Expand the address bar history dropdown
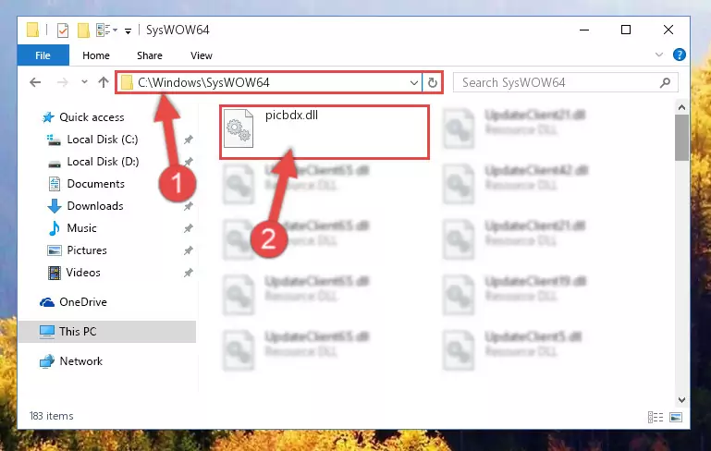The height and width of the screenshot is (451, 711). click(x=413, y=83)
